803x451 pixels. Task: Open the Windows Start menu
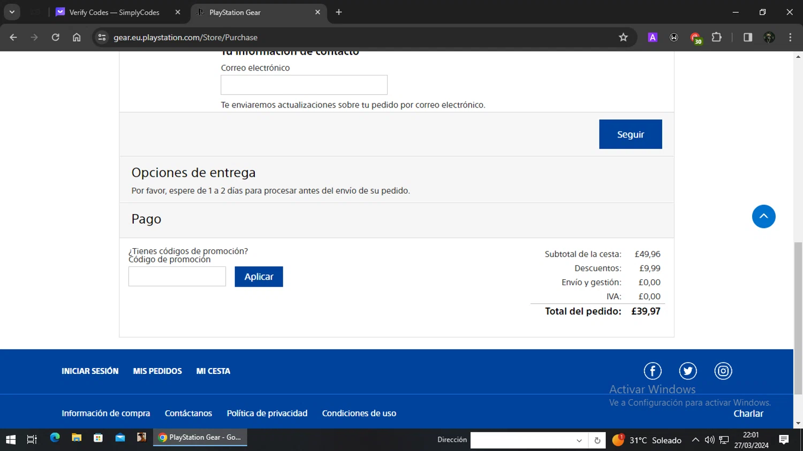click(x=11, y=440)
